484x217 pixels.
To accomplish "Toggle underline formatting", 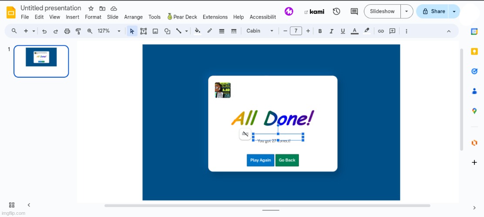I will point(343,31).
